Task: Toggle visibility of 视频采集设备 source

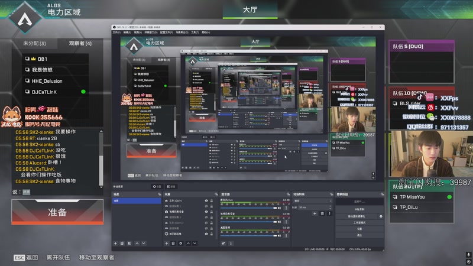Action: click(x=206, y=212)
